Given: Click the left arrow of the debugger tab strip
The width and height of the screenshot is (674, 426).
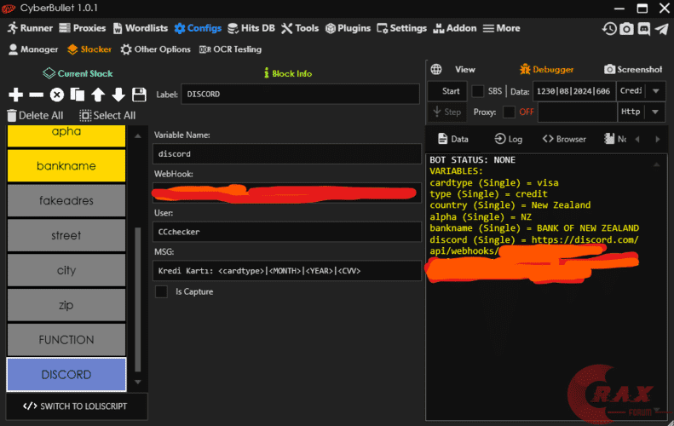Looking at the screenshot, I should pyautogui.click(x=637, y=139).
